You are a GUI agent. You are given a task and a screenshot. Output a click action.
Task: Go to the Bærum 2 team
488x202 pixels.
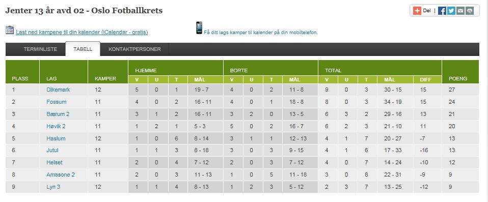coord(58,114)
